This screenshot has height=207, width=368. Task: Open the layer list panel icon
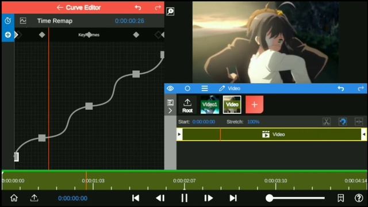pos(170,102)
